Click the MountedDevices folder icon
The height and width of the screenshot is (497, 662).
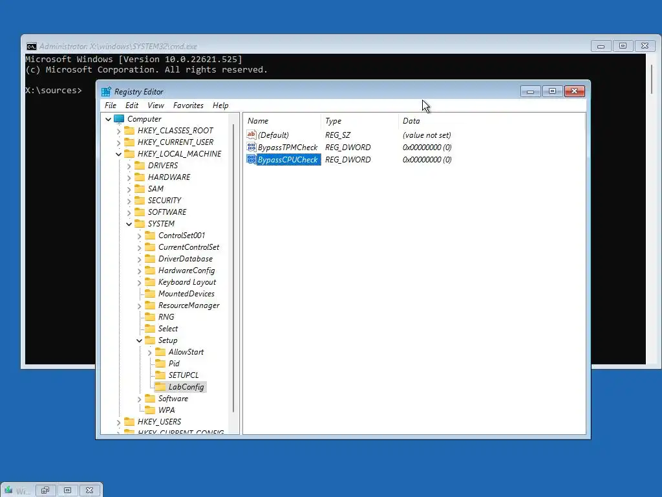(150, 293)
